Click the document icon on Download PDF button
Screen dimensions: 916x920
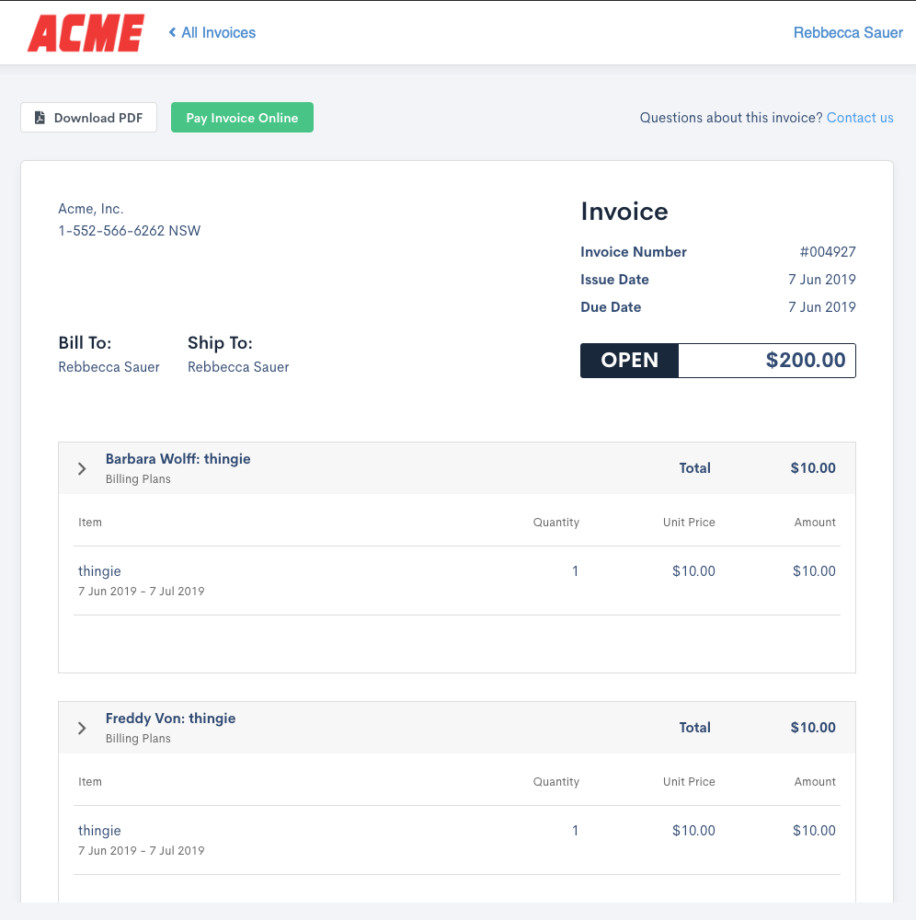(39, 117)
